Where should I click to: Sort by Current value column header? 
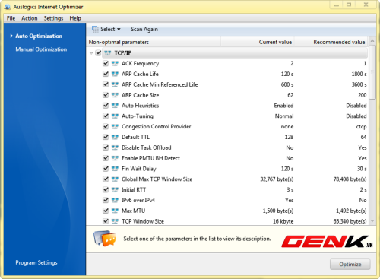[x=258, y=42]
